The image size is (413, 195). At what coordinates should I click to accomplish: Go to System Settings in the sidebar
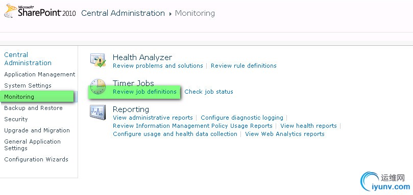point(28,86)
